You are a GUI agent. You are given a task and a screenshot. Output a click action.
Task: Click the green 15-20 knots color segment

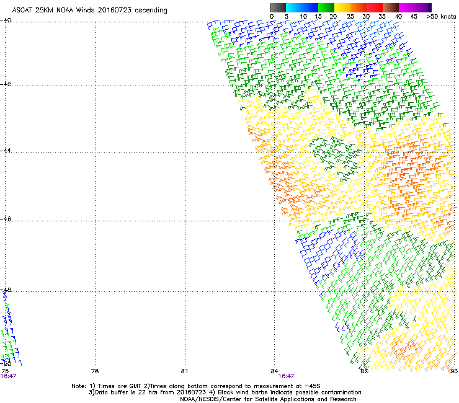[x=326, y=7]
